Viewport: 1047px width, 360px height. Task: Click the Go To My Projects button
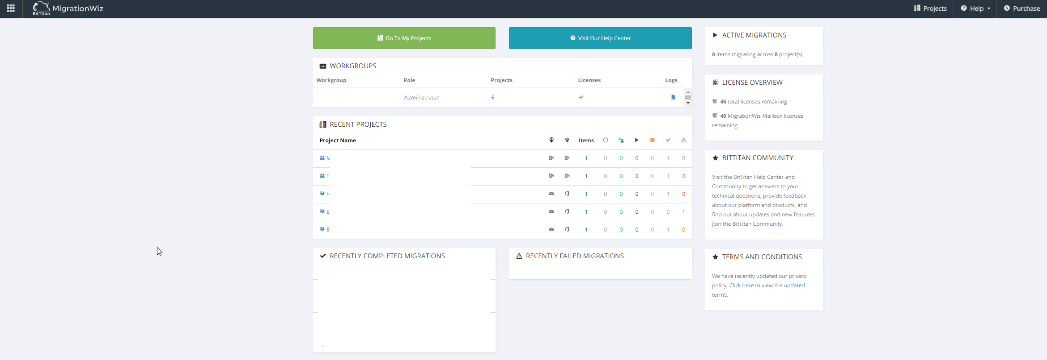click(x=404, y=38)
